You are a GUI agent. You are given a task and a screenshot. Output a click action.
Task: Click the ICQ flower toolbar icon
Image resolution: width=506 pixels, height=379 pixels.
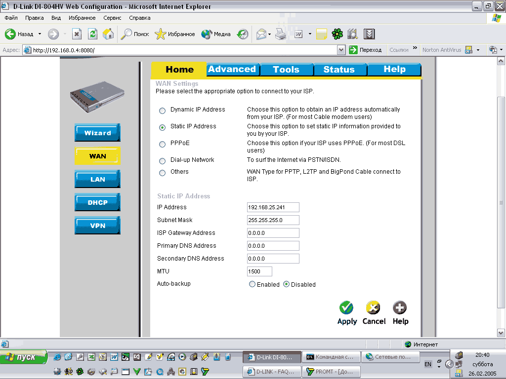337,34
